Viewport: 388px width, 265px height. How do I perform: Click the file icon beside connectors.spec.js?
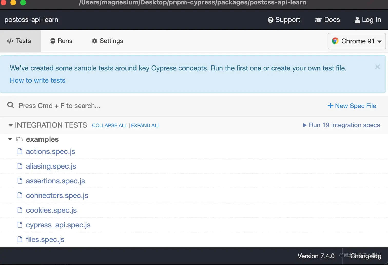[x=20, y=195]
